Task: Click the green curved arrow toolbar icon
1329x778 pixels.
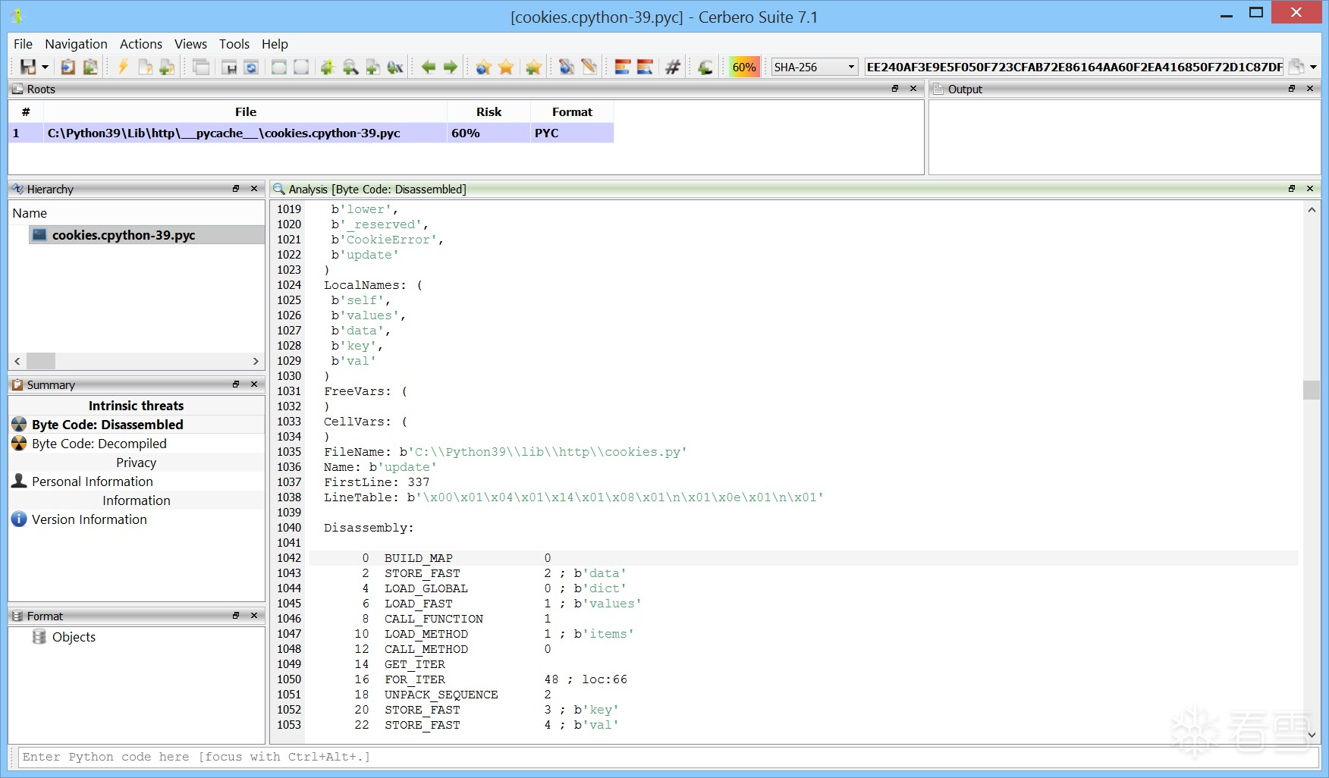Action: (x=705, y=67)
